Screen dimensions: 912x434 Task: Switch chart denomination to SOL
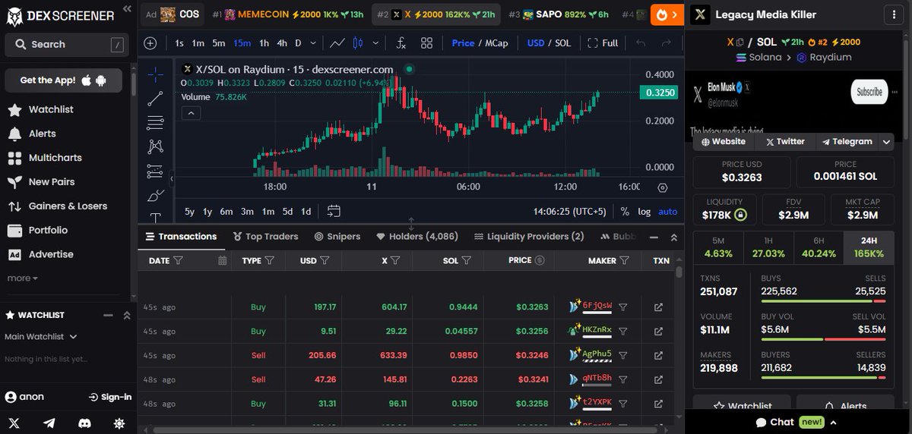pos(562,43)
